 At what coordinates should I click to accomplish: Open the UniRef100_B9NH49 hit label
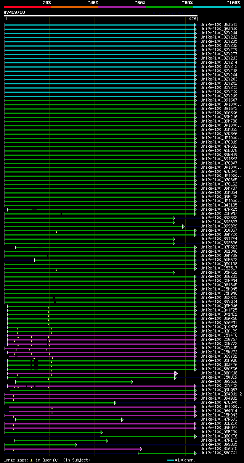pyautogui.click(x=219, y=155)
